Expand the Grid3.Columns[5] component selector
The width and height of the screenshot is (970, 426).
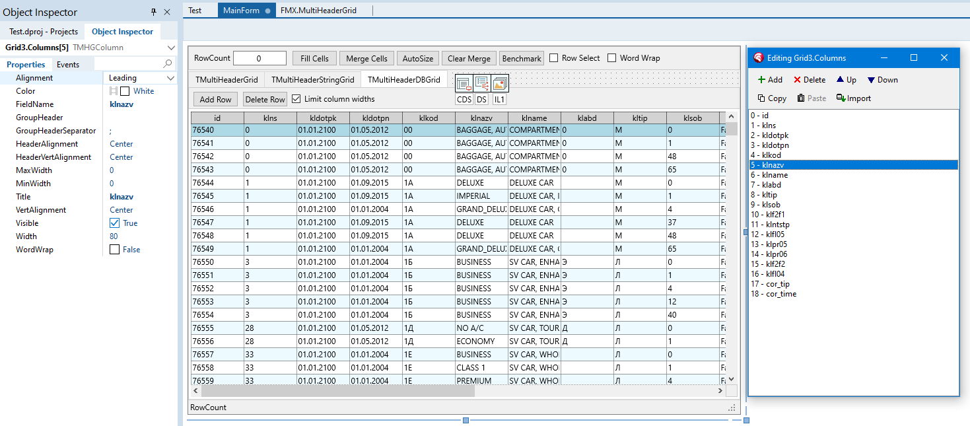tap(171, 48)
